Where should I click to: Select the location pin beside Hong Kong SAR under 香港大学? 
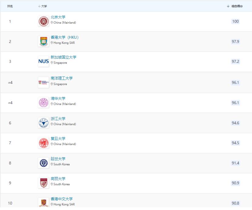click(52, 43)
